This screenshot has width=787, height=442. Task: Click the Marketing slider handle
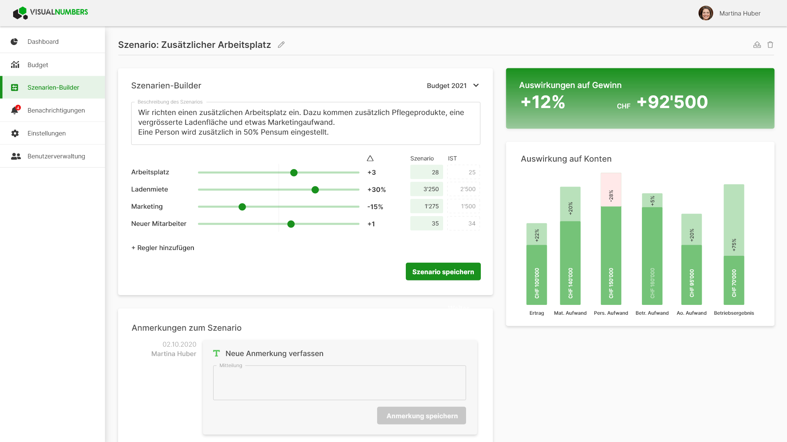(x=242, y=207)
